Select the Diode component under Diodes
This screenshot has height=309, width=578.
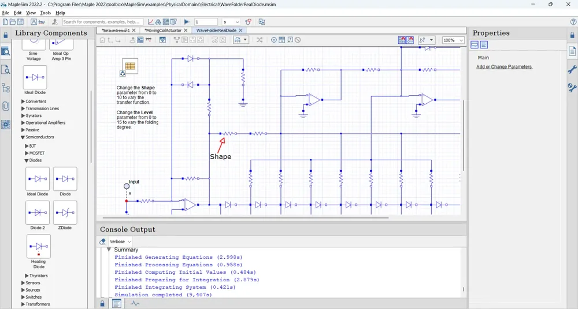point(65,179)
